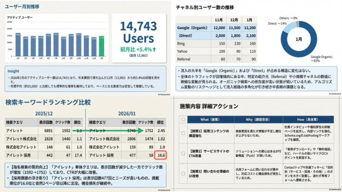Click the '2025/12' table heading
The height and width of the screenshot is (192, 342).
coord(44,114)
